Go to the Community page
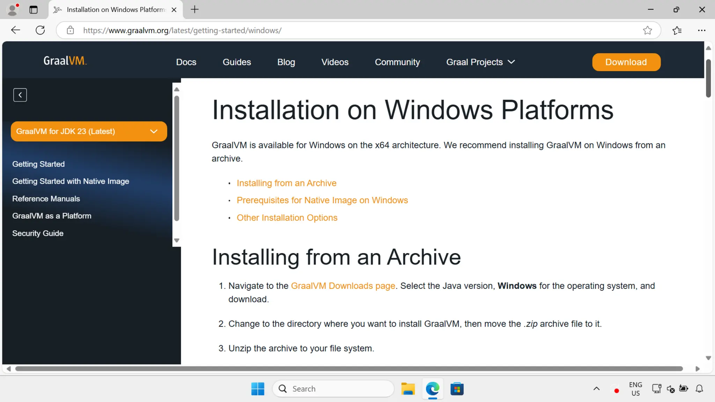This screenshot has width=715, height=402. (x=397, y=62)
